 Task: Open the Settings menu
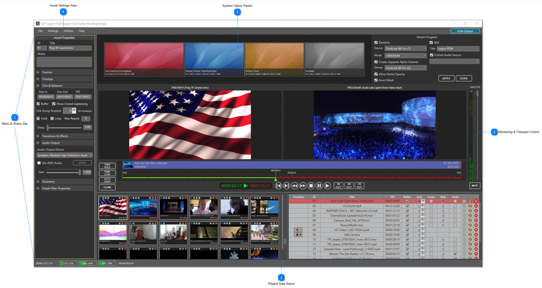tap(53, 31)
